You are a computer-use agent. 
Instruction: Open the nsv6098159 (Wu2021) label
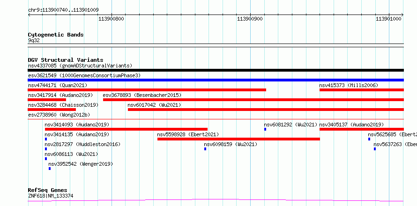[x=231, y=144]
